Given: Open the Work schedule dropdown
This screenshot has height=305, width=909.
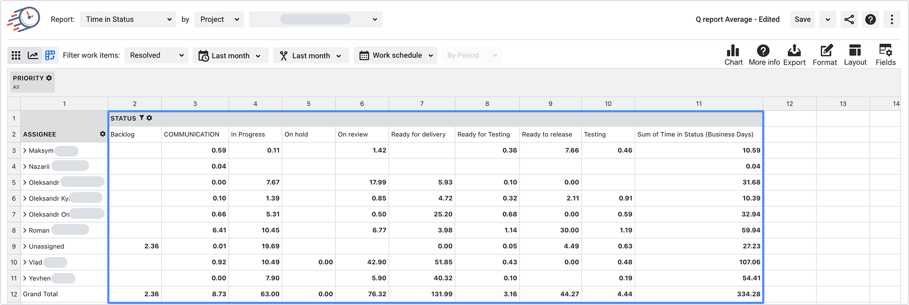Looking at the screenshot, I should (396, 55).
